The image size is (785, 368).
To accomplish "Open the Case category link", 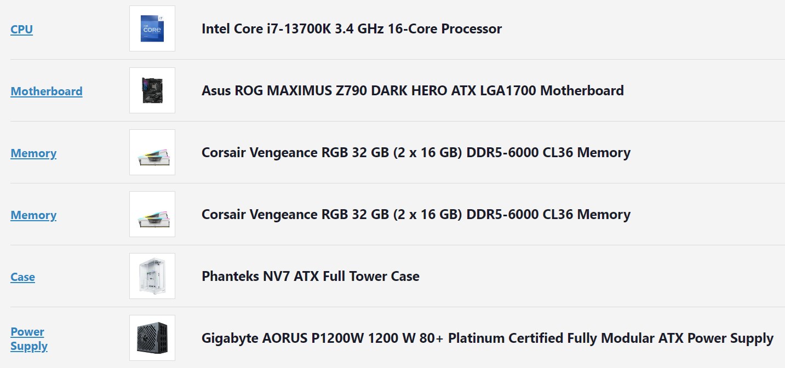I will [x=22, y=277].
